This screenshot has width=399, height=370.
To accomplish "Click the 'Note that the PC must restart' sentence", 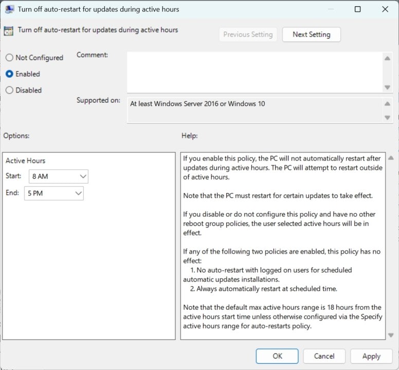I will click(278, 196).
